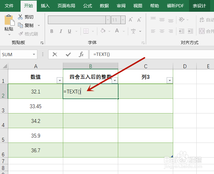Image resolution: width=214 pixels, height=174 pixels.
Task: Switch to the 插入 tab
Action: click(45, 6)
